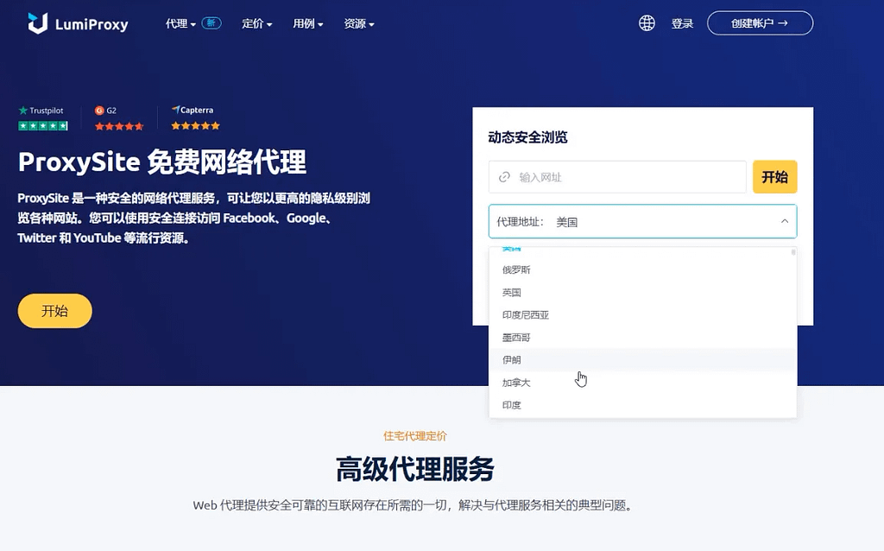The width and height of the screenshot is (884, 551).
Task: Open the 用例 menu
Action: [x=307, y=24]
